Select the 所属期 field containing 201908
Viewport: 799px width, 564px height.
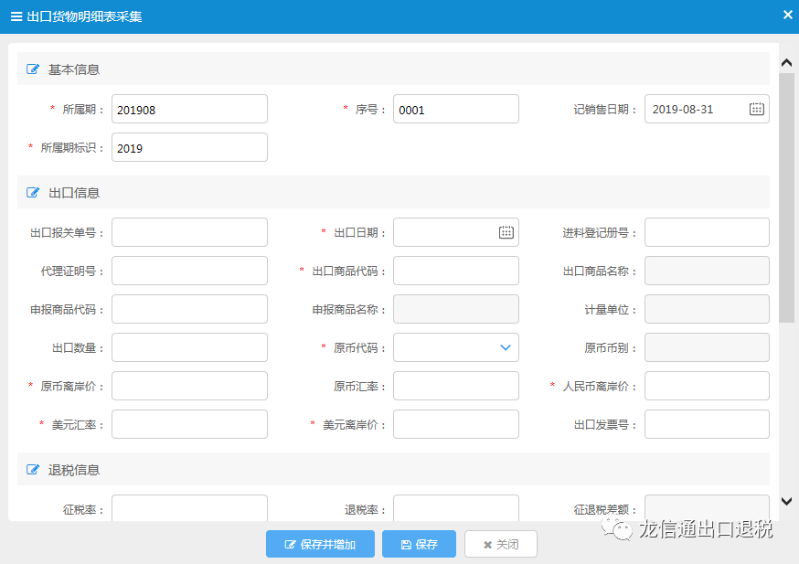(x=189, y=109)
